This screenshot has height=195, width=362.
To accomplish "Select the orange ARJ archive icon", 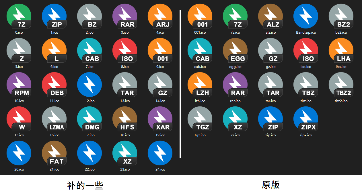I will pos(160,16).
